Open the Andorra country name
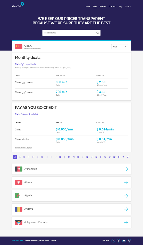The image size is (143, 245). [29, 209]
